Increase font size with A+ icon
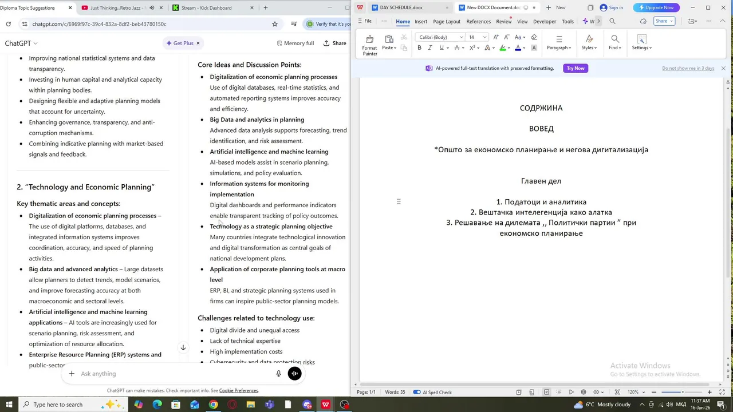Viewport: 733px width, 412px height. [496, 37]
